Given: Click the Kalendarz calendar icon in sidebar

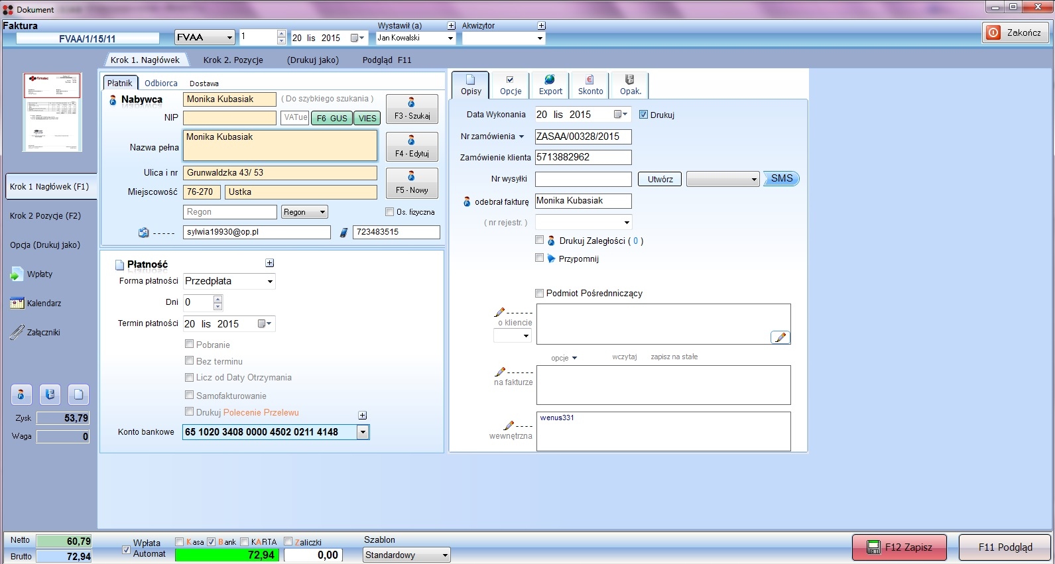Looking at the screenshot, I should click(x=17, y=304).
